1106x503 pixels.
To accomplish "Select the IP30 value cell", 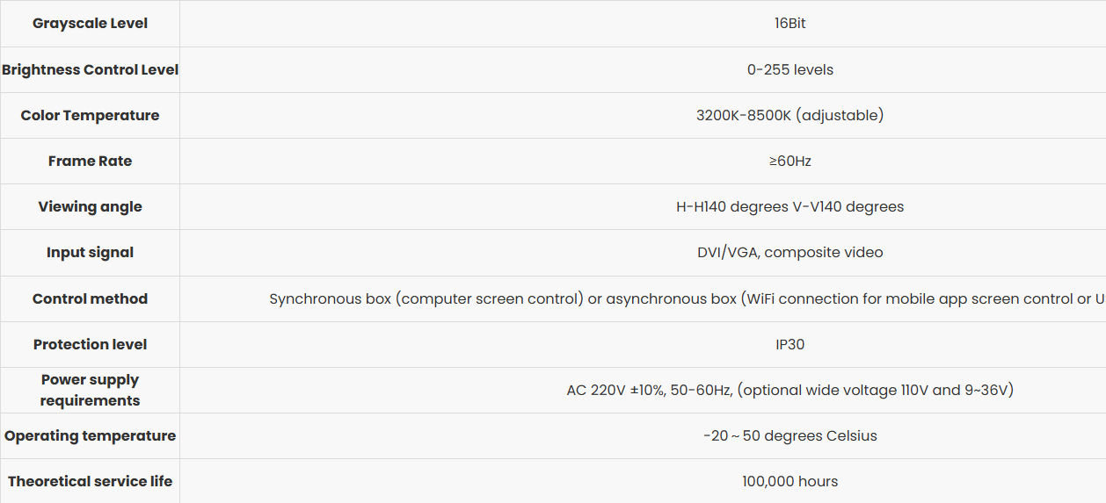I will coord(789,344).
